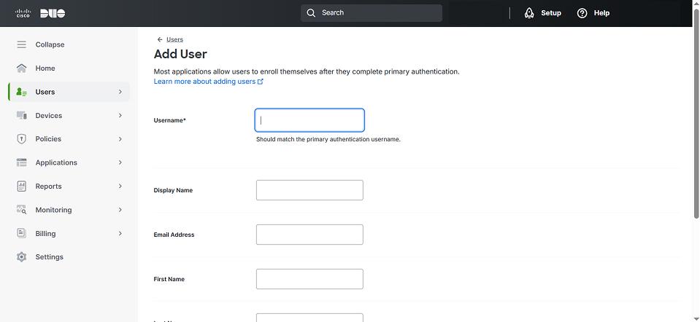Screen dimensions: 700x322
Task: Click the back arrow beside Users breadcrumb
Action: [x=160, y=39]
